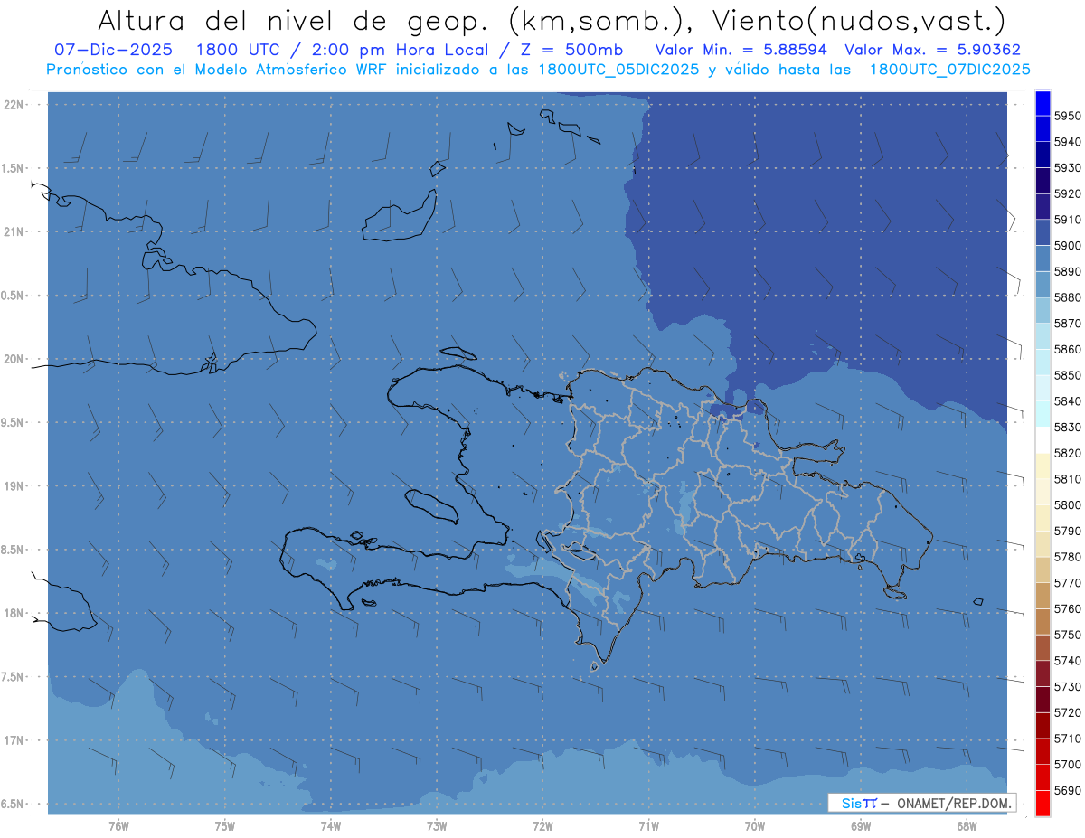This screenshot has width=1085, height=838.
Task: Click the bright blue swatch above 5950
Action: (x=1043, y=103)
